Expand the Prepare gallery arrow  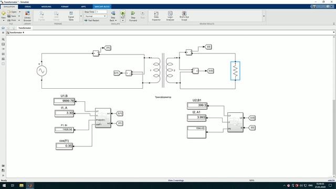click(x=81, y=16)
